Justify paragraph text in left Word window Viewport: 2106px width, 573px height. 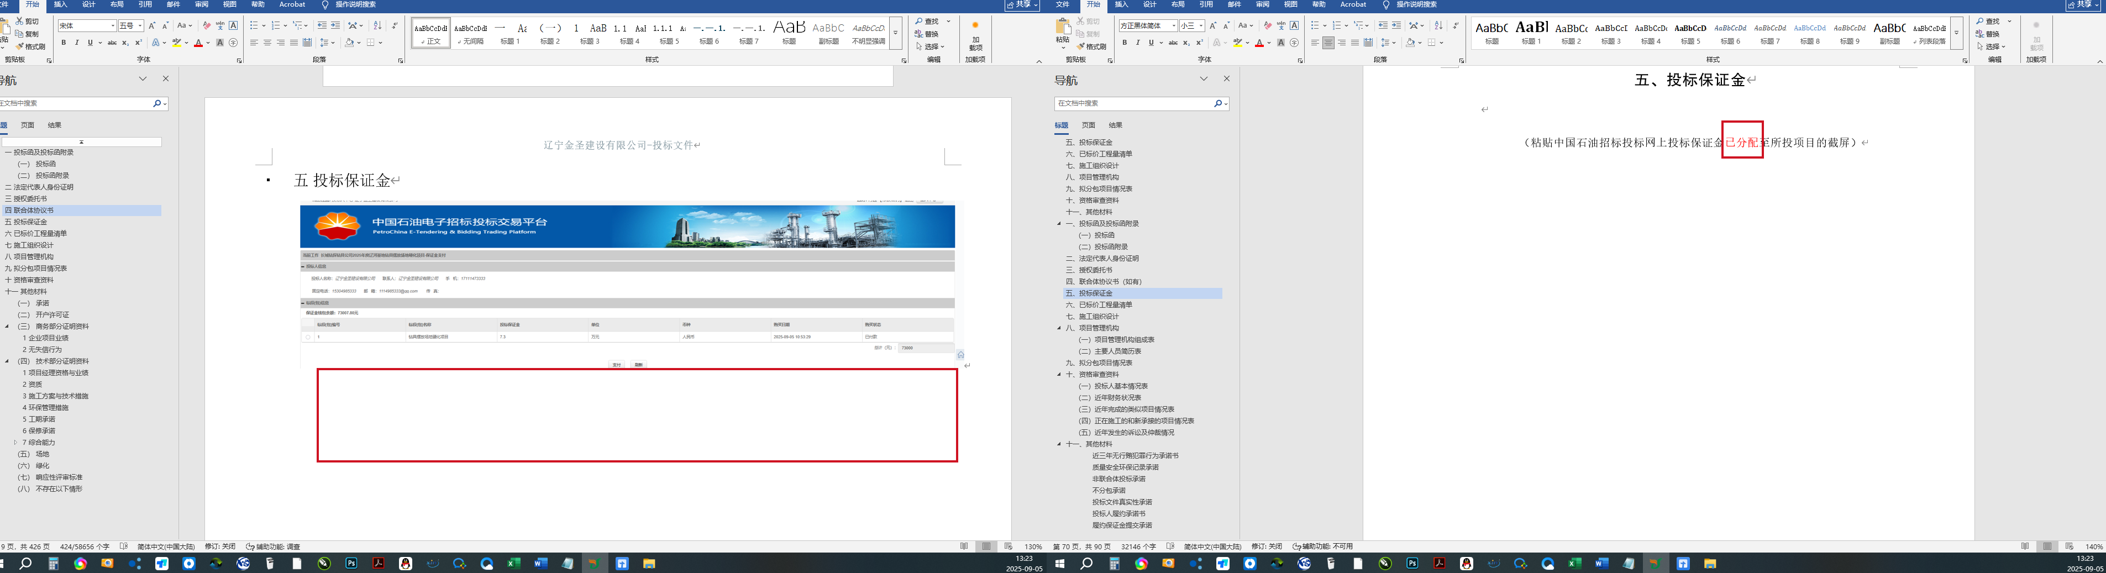293,43
